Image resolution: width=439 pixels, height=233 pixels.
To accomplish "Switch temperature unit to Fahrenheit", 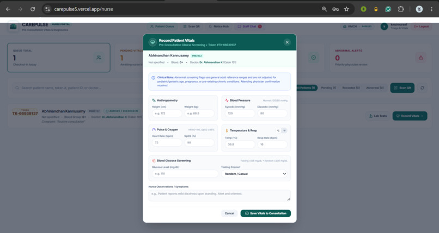I will pos(284,130).
